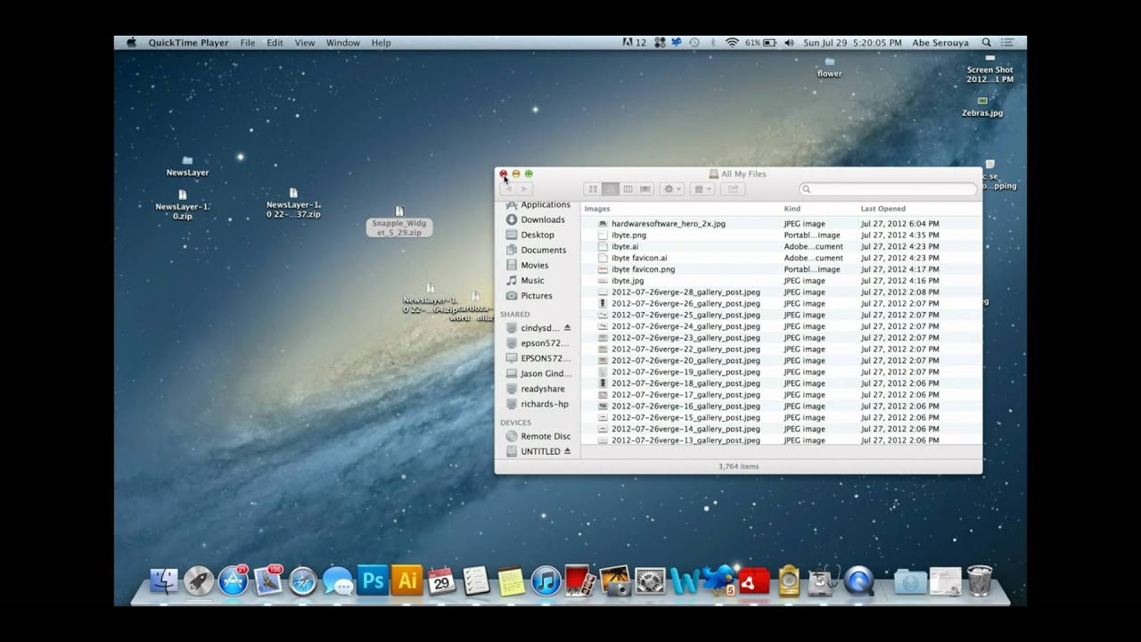Launch Illustrator from the Dock
This screenshot has width=1141, height=642.
pos(407,580)
